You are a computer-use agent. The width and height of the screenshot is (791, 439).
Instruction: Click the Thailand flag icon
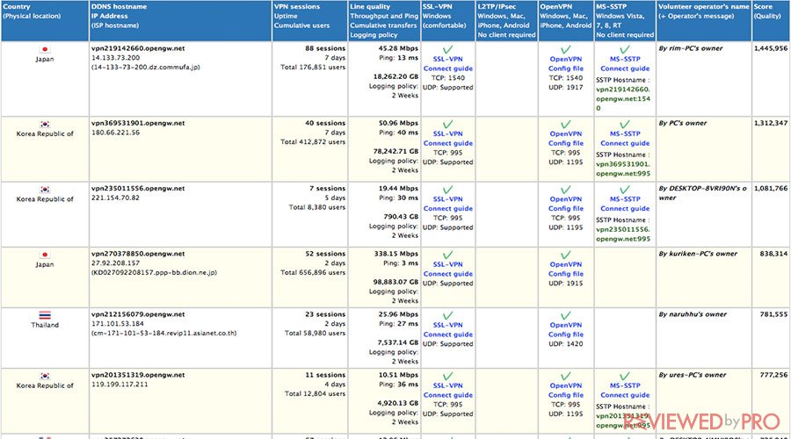click(x=45, y=315)
